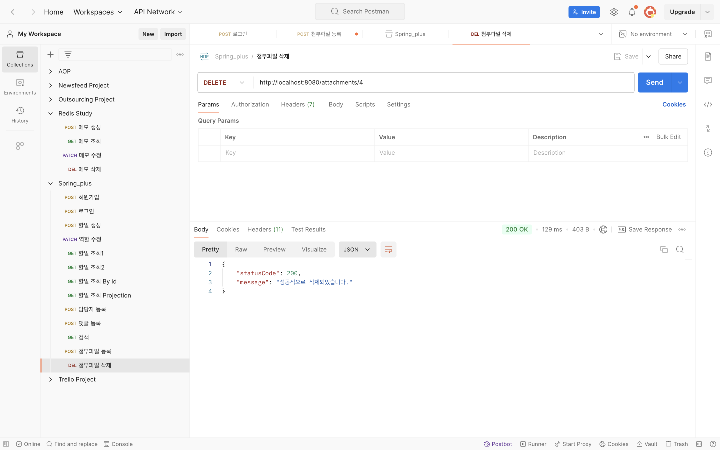Open the response options ellipsis menu
720x450 pixels.
tap(682, 229)
